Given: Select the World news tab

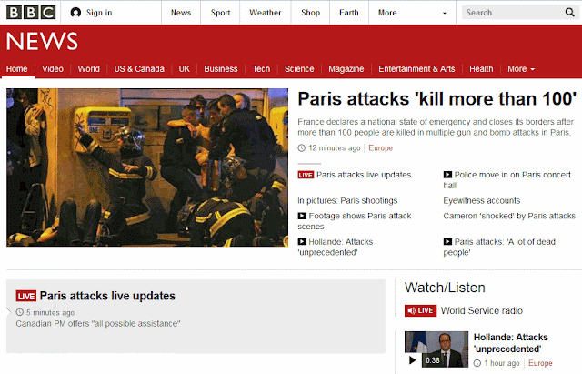Looking at the screenshot, I should coord(89,69).
